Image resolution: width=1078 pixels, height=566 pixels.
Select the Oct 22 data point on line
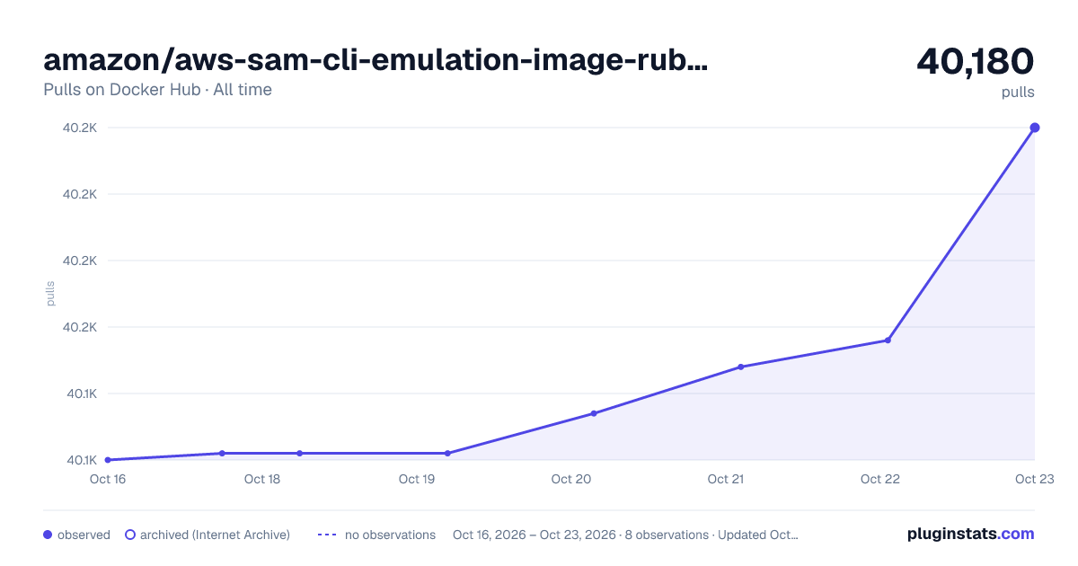click(x=888, y=340)
